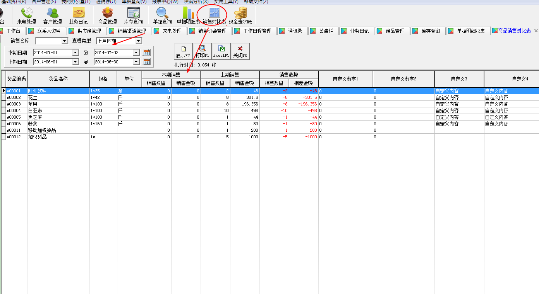This screenshot has height=294, width=539.
Task: Expand the 销售仓库 dropdown
Action: click(65, 41)
